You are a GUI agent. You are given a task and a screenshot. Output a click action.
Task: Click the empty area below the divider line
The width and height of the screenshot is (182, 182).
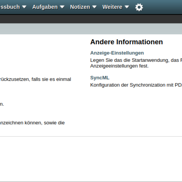tap(91, 158)
